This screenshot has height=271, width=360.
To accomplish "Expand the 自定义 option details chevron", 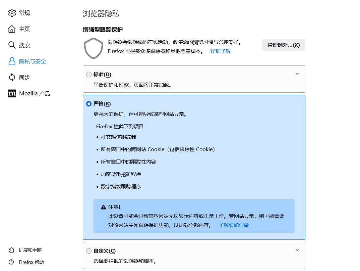I will [x=297, y=250].
